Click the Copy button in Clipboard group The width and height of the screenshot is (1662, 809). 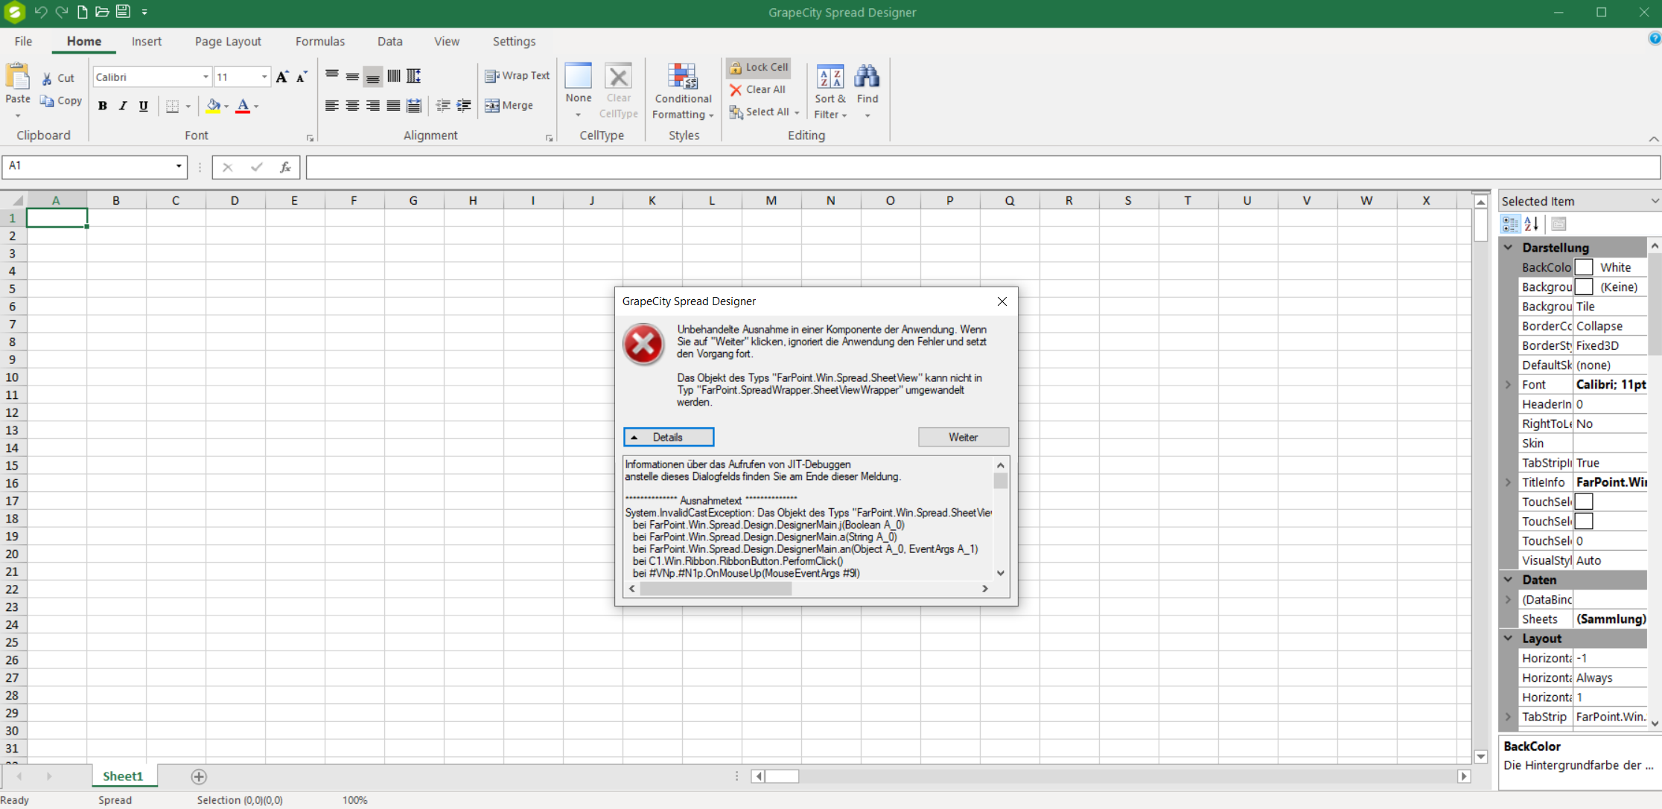pos(61,100)
